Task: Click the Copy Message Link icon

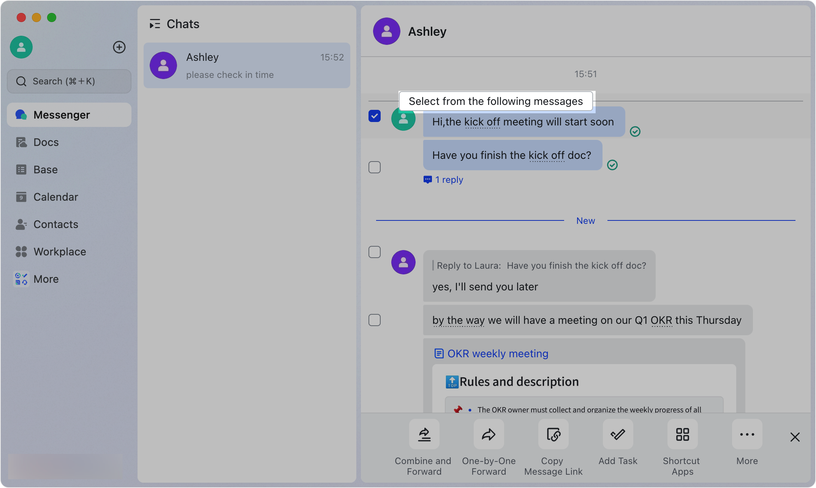Action: click(x=553, y=434)
